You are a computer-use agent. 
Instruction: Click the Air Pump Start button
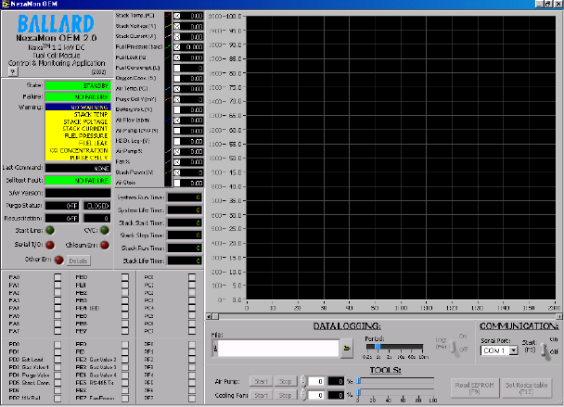[262, 381]
